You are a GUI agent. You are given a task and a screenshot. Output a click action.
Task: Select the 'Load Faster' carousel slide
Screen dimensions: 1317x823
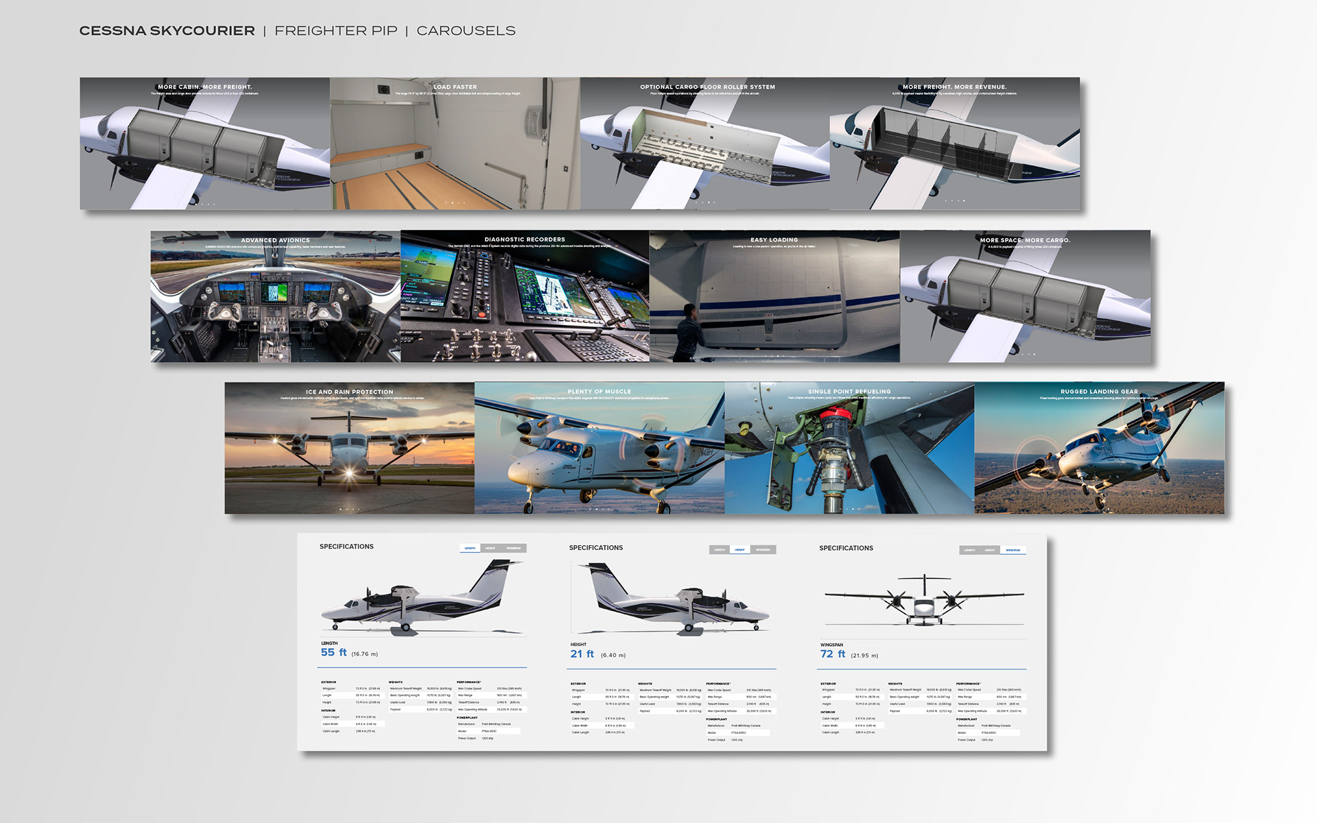455,143
